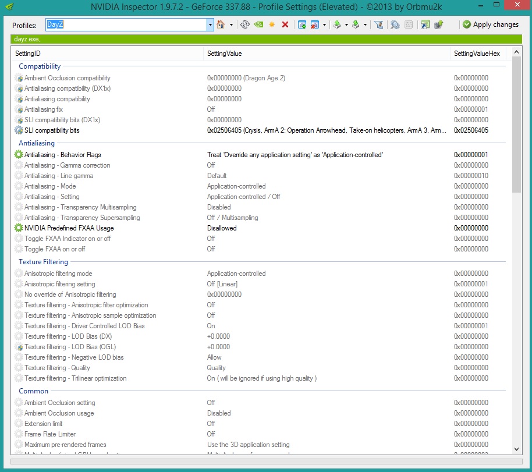Click gear icon beside Frame Rate Limiter

click(19, 434)
